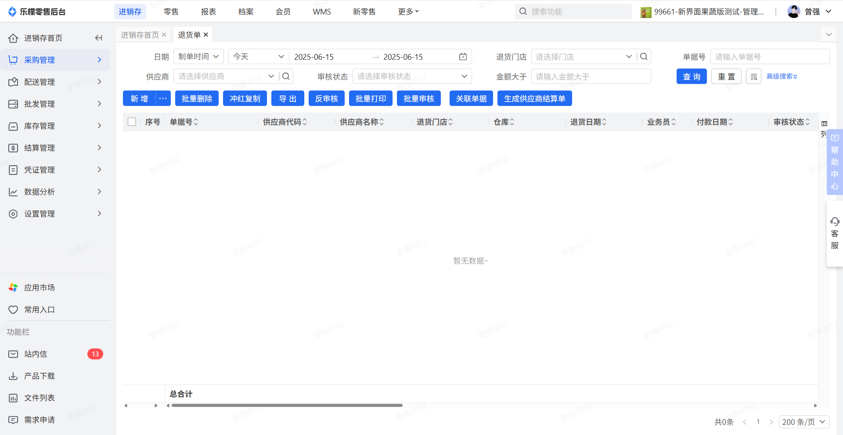843x435 pixels.
Task: Open the 帮助中心 side panel
Action: pos(835,162)
